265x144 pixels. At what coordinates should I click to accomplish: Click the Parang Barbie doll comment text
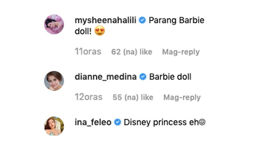[x=140, y=26]
